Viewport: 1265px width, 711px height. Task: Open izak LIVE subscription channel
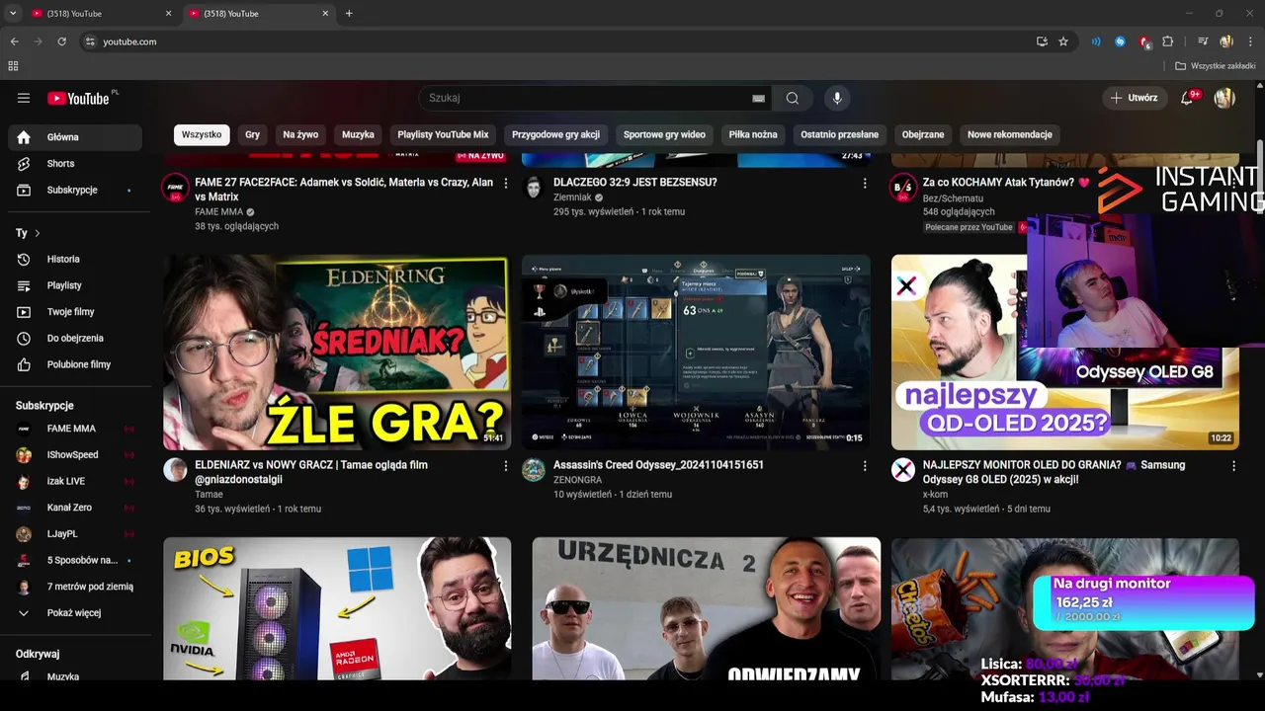(x=75, y=482)
